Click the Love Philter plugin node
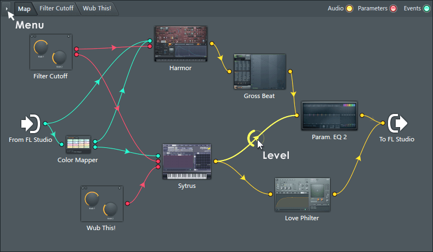 (x=303, y=194)
